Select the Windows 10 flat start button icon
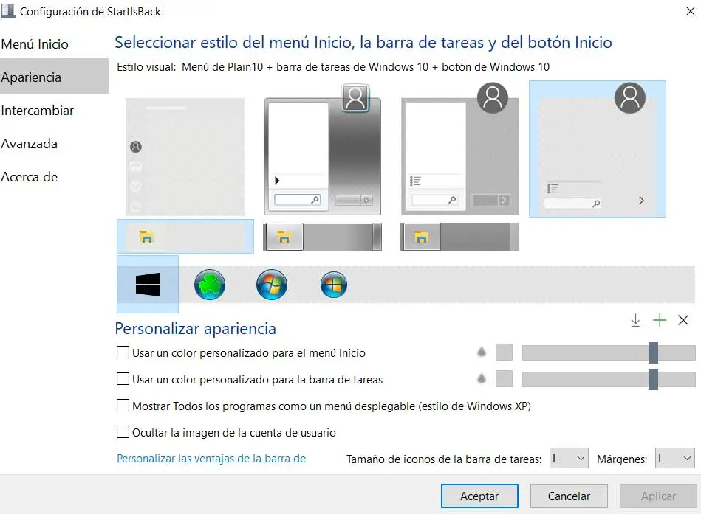This screenshot has height=514, width=701. point(148,285)
